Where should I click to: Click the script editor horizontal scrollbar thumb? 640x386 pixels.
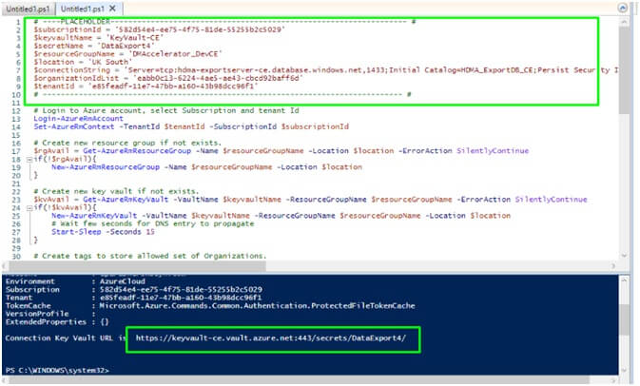point(138,266)
